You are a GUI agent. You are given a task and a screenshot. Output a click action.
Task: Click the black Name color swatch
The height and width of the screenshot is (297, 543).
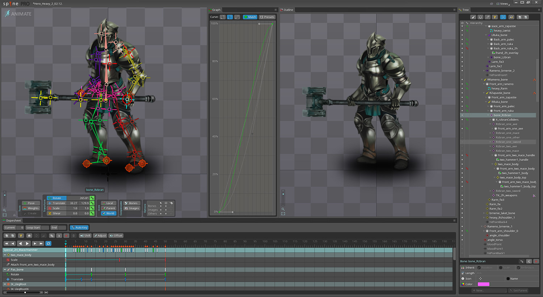[x=508, y=279]
